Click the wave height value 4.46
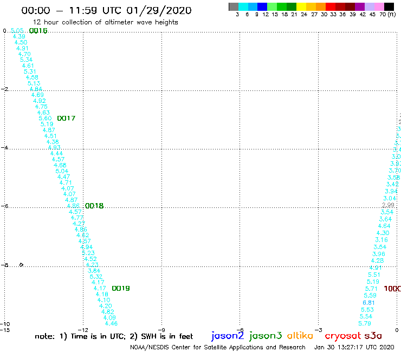401x352 pixels. (111, 324)
